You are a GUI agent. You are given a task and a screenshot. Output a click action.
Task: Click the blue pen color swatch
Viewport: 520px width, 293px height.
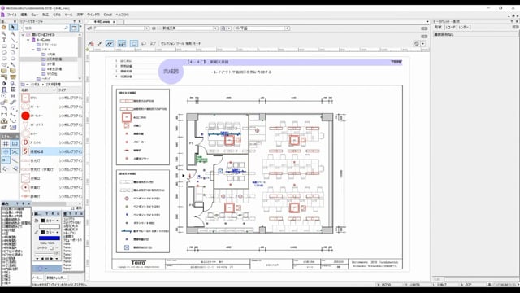[x=50, y=238]
